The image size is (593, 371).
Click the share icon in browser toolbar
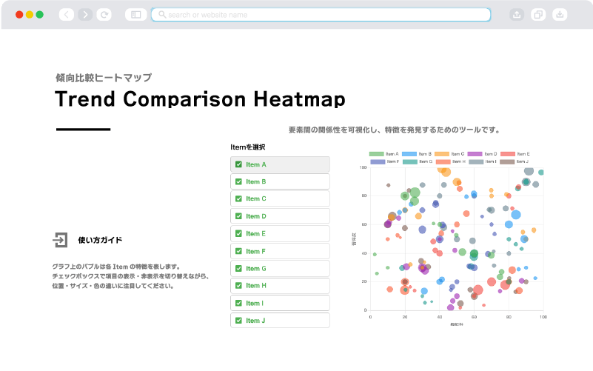tap(516, 14)
